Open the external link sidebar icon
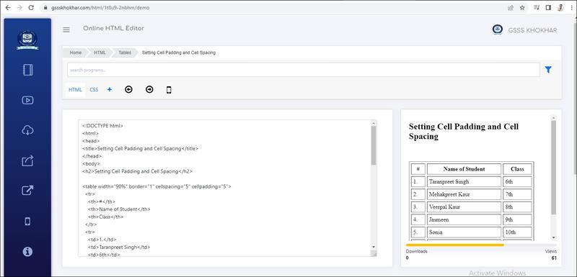This screenshot has width=577, height=277. point(28,191)
